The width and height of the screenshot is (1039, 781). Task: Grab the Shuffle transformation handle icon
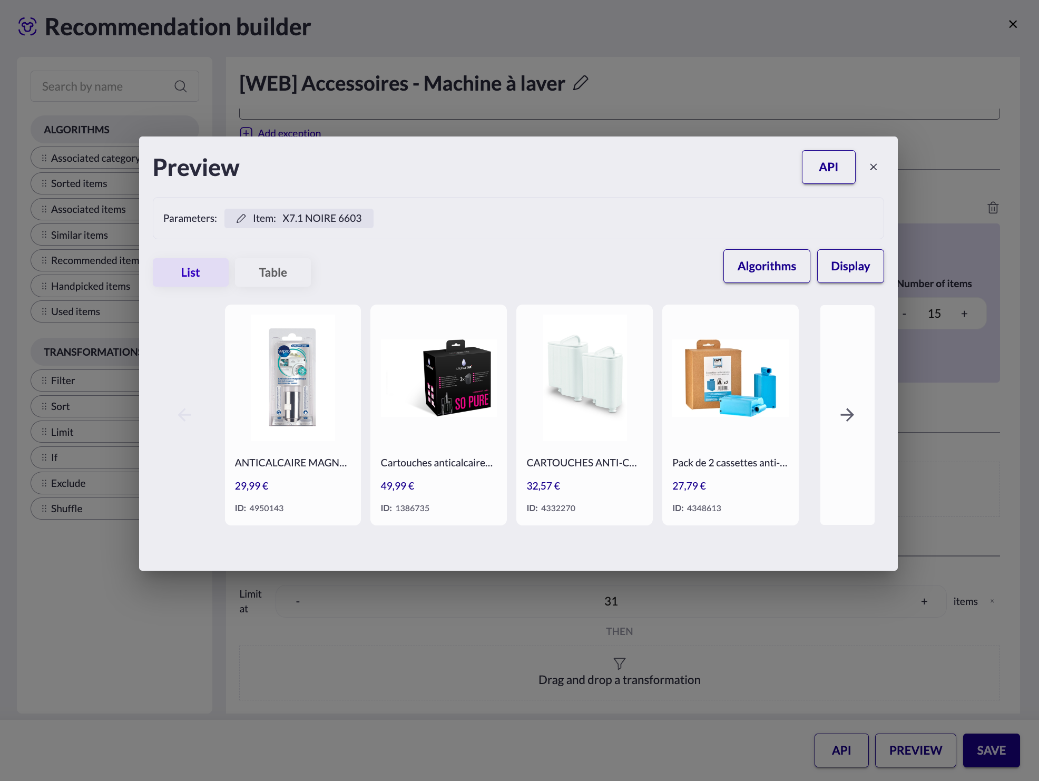coord(44,509)
